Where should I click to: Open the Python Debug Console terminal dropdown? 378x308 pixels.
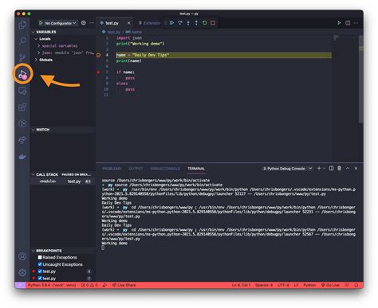pyautogui.click(x=287, y=169)
